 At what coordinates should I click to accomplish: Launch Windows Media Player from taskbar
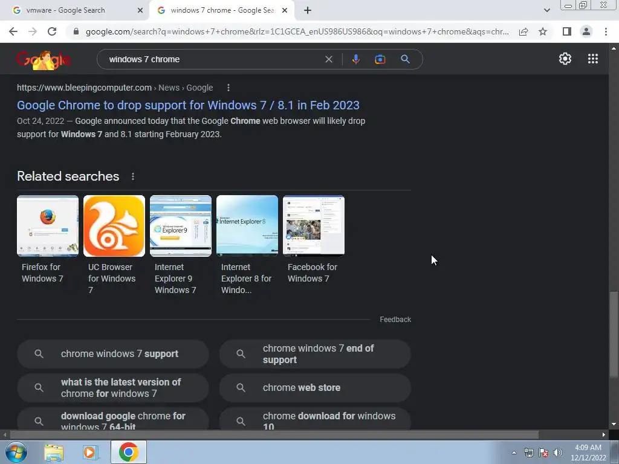coord(91,453)
